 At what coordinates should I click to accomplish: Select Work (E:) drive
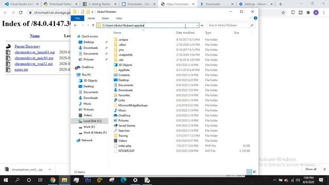(x=89, y=127)
